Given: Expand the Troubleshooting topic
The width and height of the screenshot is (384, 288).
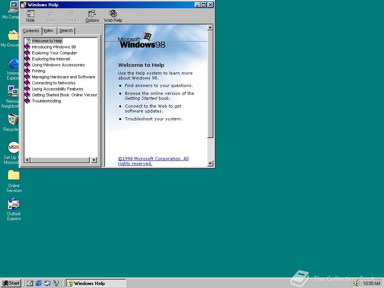Looking at the screenshot, I should [x=46, y=101].
